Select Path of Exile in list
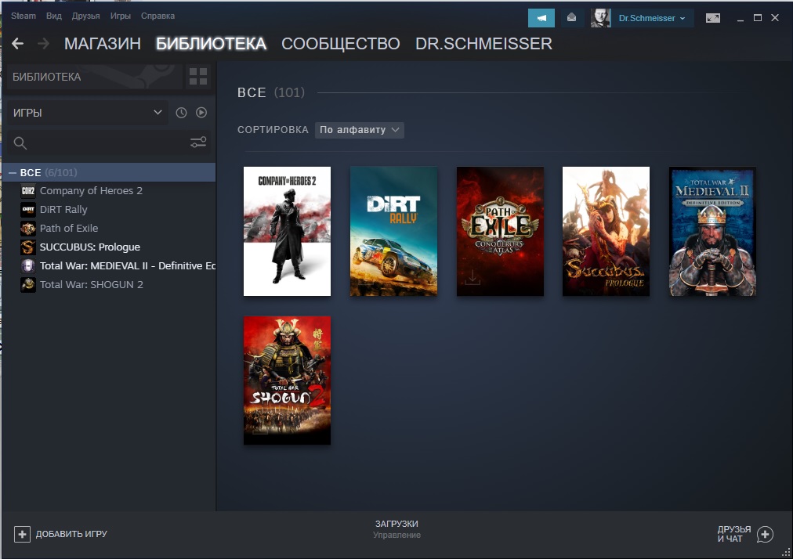Image resolution: width=793 pixels, height=559 pixels. [x=69, y=229]
